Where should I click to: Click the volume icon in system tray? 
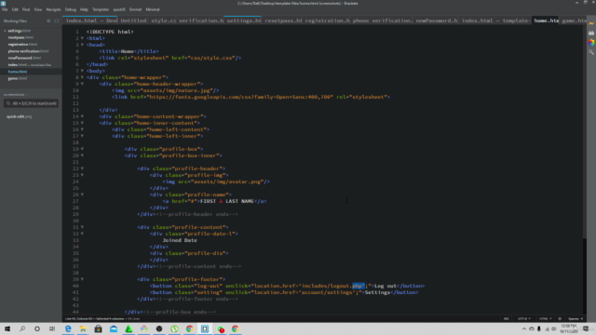click(554, 328)
